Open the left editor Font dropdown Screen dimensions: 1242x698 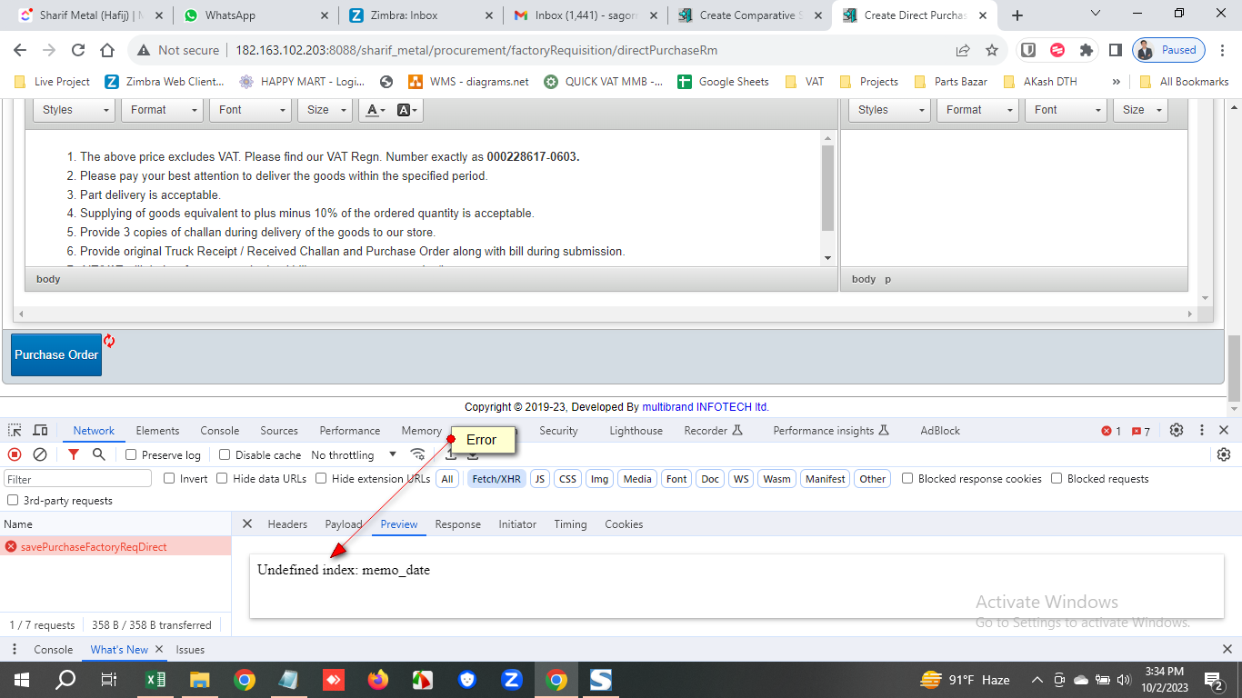coord(250,110)
